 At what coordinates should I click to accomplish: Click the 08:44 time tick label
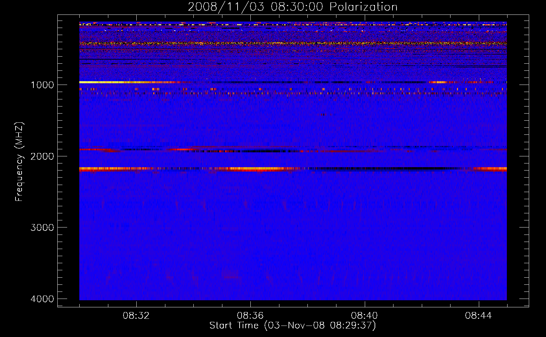tap(479, 316)
